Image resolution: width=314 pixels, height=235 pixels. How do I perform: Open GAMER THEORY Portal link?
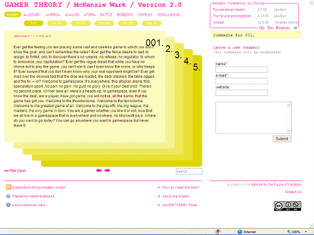(180, 205)
